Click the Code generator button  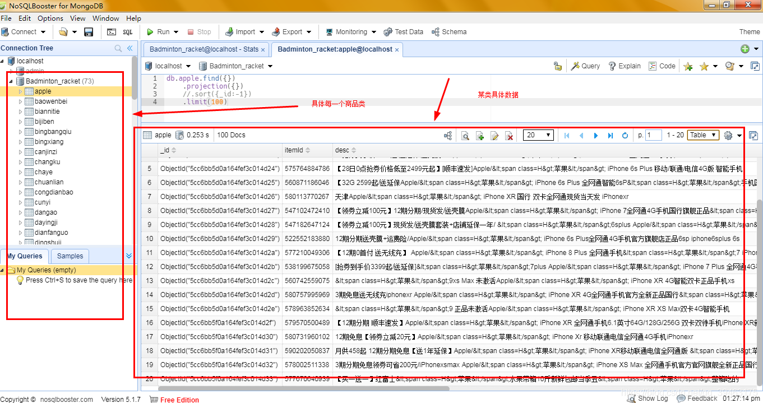coord(662,66)
